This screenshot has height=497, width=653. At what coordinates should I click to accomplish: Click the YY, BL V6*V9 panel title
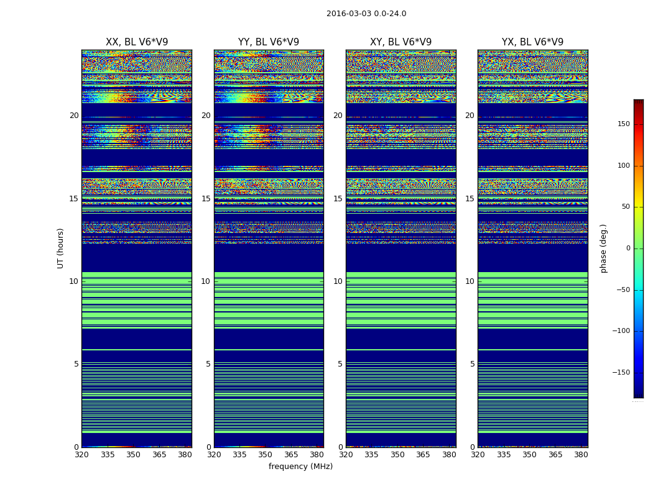coord(269,42)
